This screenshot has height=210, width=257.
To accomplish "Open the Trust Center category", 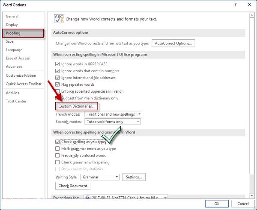I will click(x=16, y=101).
